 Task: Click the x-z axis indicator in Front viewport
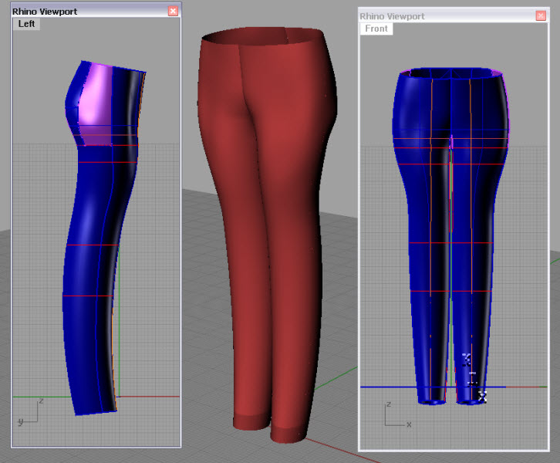(x=397, y=415)
